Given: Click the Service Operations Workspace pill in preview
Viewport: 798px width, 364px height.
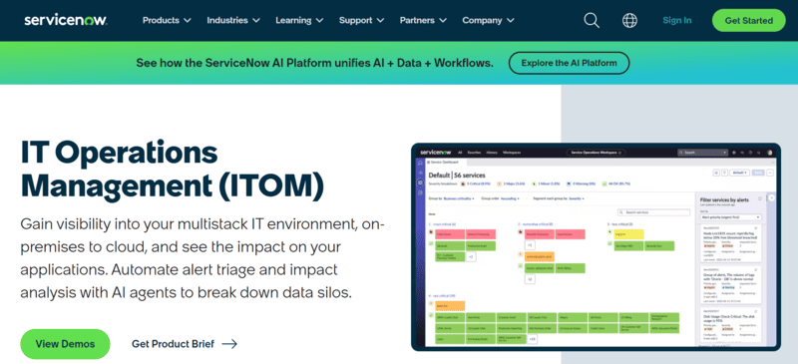Looking at the screenshot, I should pos(596,153).
